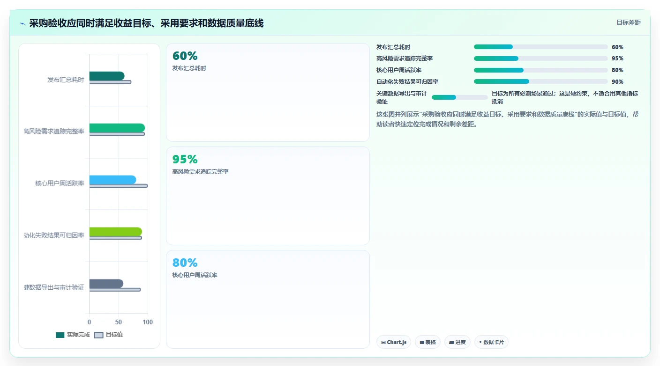The width and height of the screenshot is (660, 366).
Task: Click the 发布汇总耗时 60% progress bar
Action: [540, 47]
